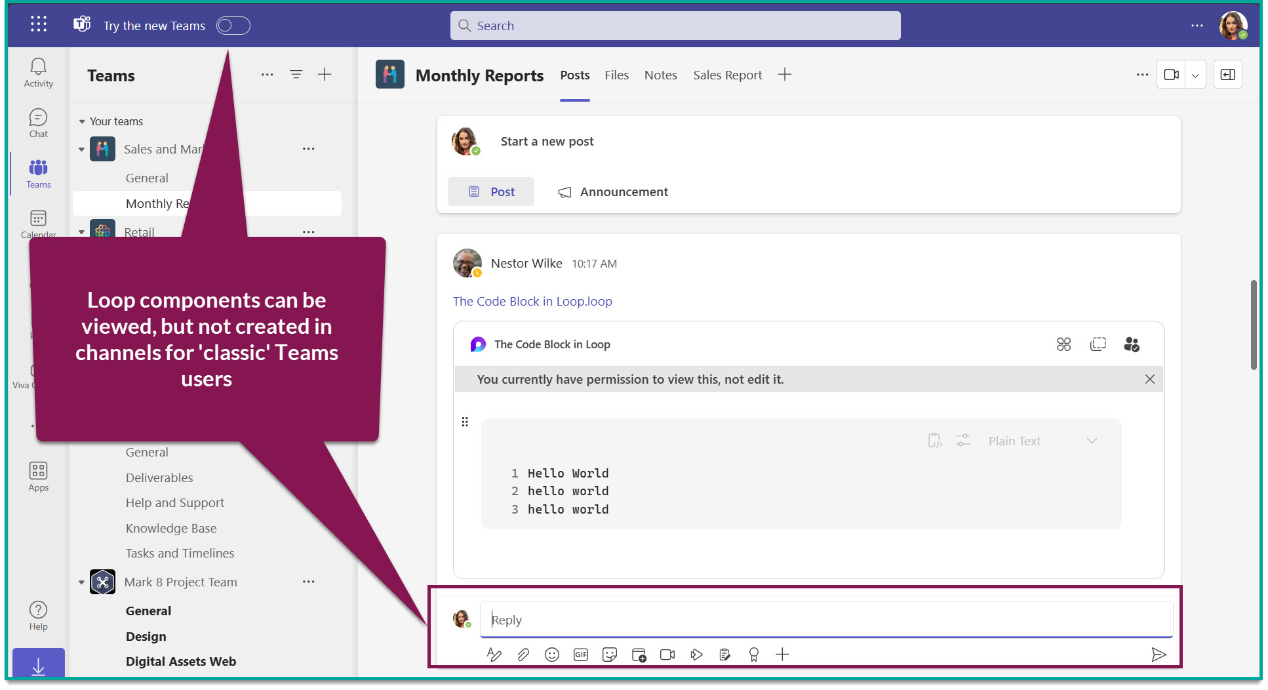The width and height of the screenshot is (1268, 690).
Task: Switch to the Files tab
Action: 616,75
